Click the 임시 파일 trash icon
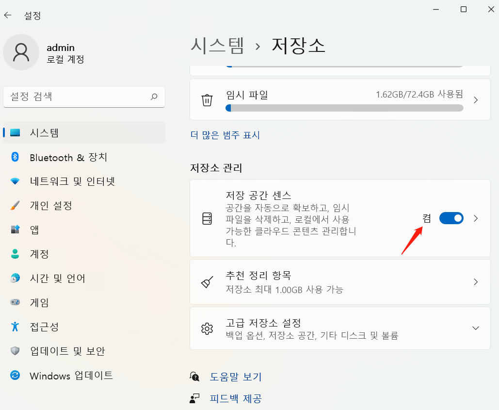 208,100
